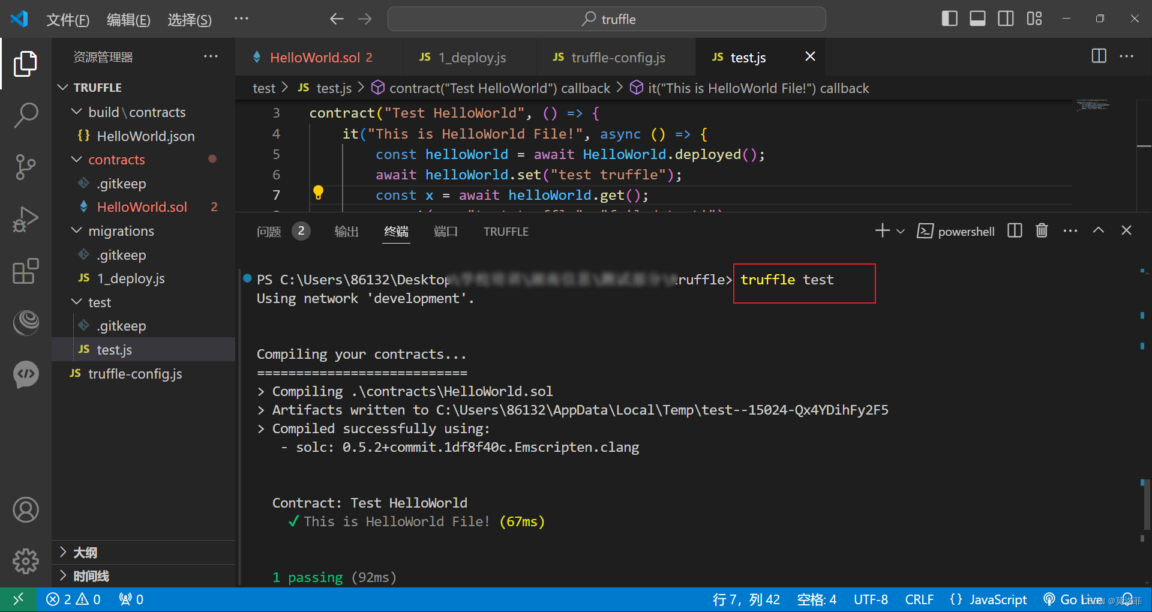The height and width of the screenshot is (612, 1152).
Task: Open the Explorer view in the activity bar
Action: pos(25,64)
